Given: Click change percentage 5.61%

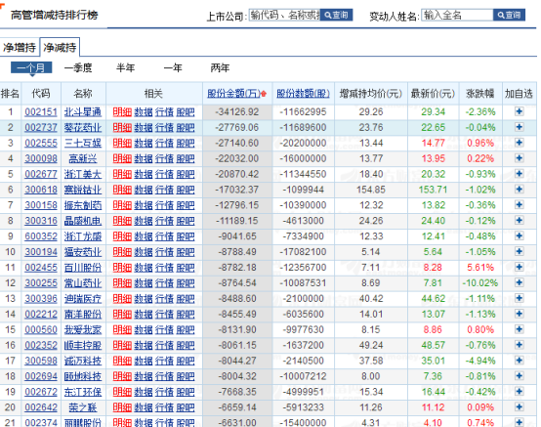Looking at the screenshot, I should (x=479, y=267).
